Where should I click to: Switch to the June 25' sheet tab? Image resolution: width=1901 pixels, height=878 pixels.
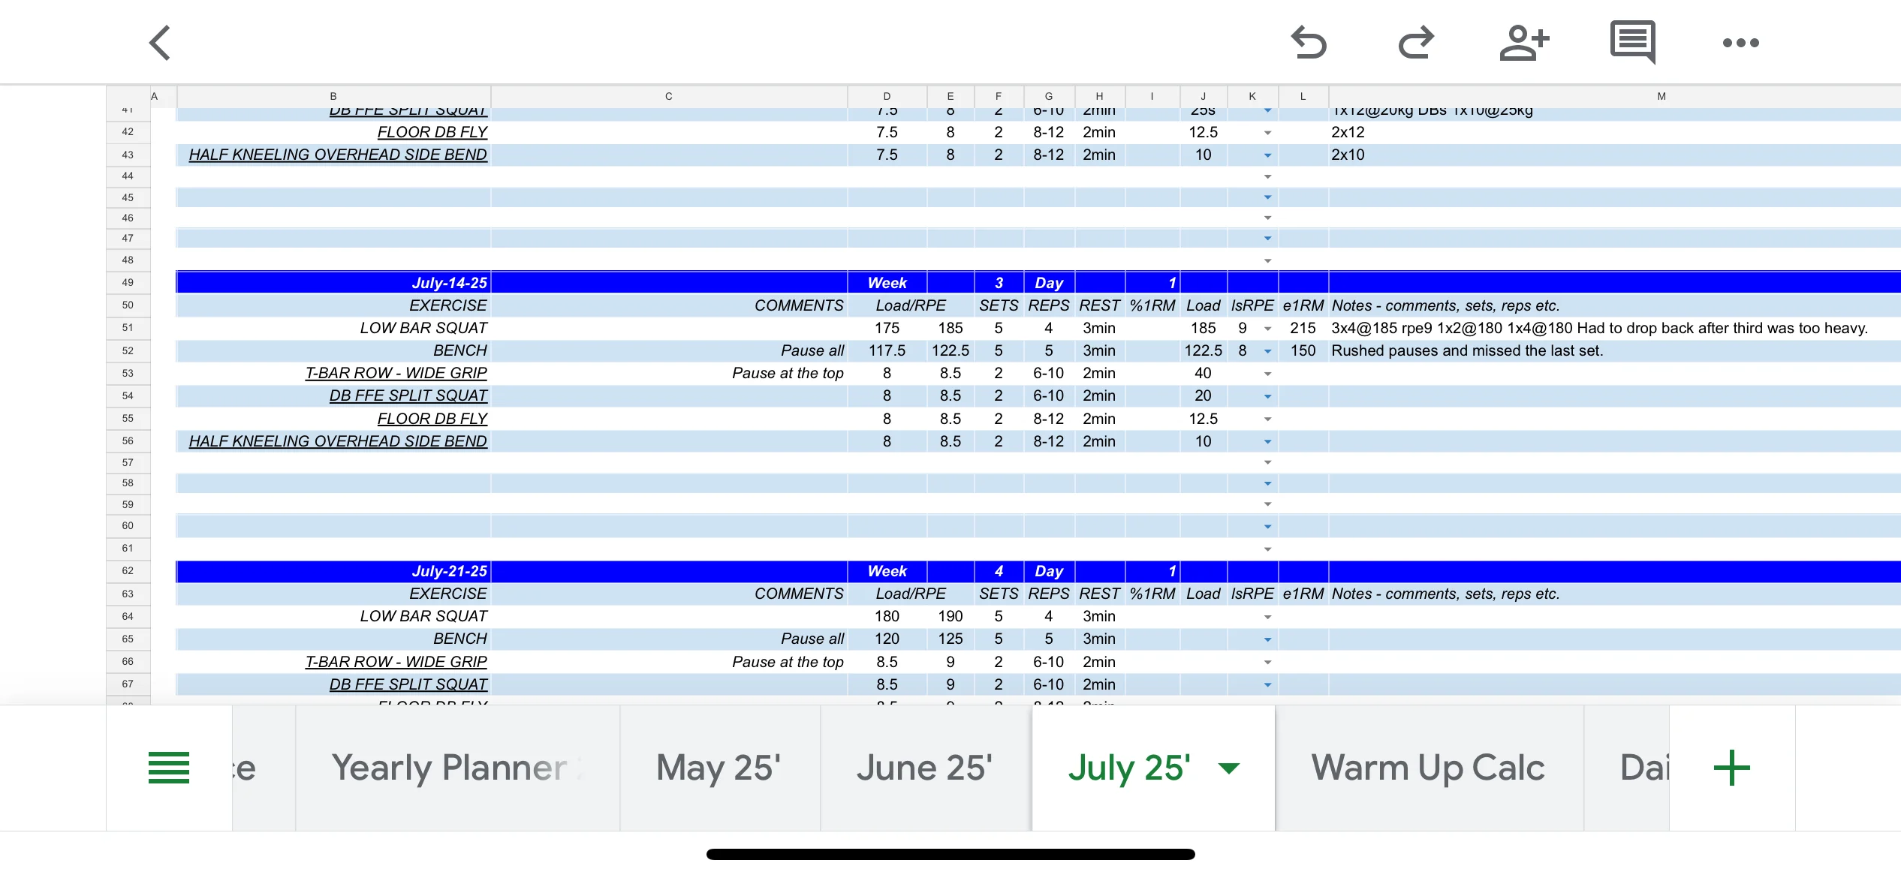pos(924,768)
